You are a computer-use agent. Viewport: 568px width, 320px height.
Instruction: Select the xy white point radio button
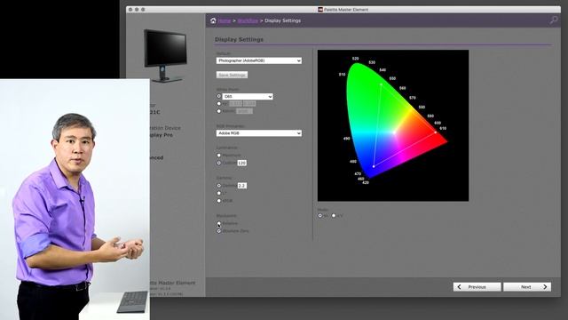219,103
